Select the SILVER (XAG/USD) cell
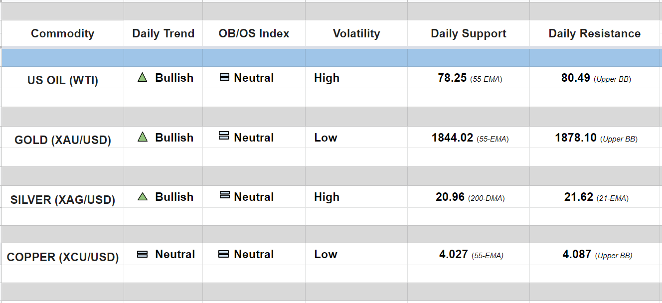The image size is (662, 303). 62,200
